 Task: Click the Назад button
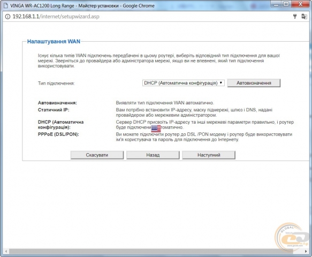(x=153, y=155)
